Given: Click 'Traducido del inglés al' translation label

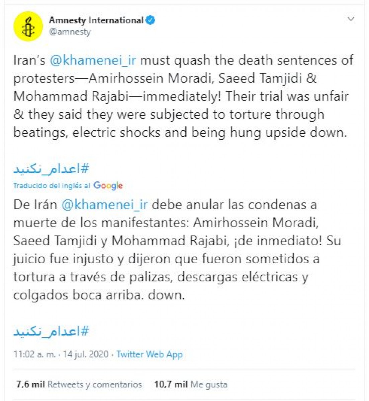Looking at the screenshot, I should (x=52, y=185).
